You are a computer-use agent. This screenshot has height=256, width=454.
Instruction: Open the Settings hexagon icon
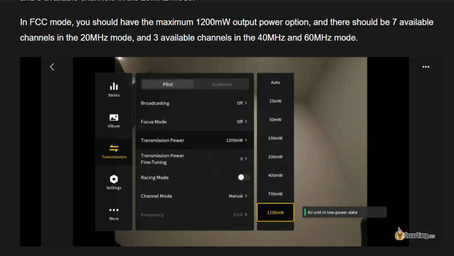pos(114,179)
